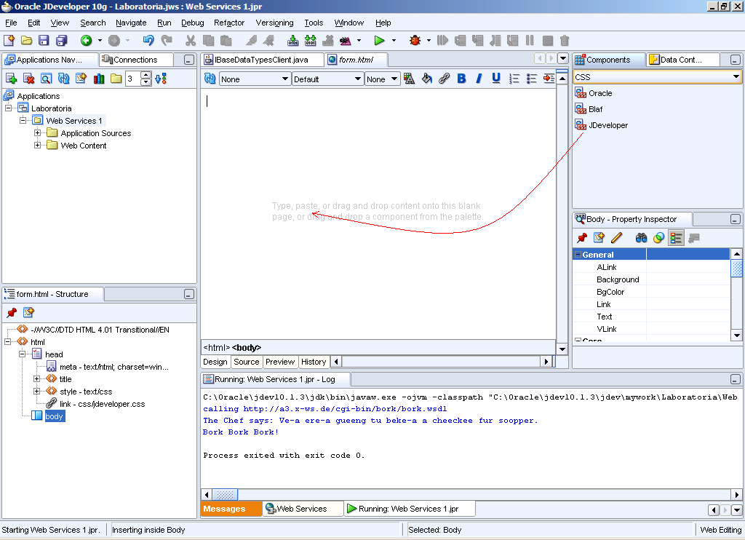The height and width of the screenshot is (540, 745).
Task: Click the Cut scissors icon
Action: (191, 41)
